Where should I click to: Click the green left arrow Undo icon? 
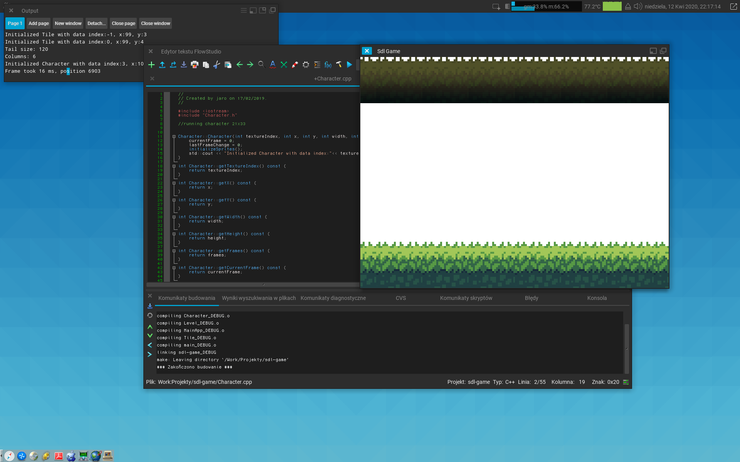pyautogui.click(x=239, y=65)
